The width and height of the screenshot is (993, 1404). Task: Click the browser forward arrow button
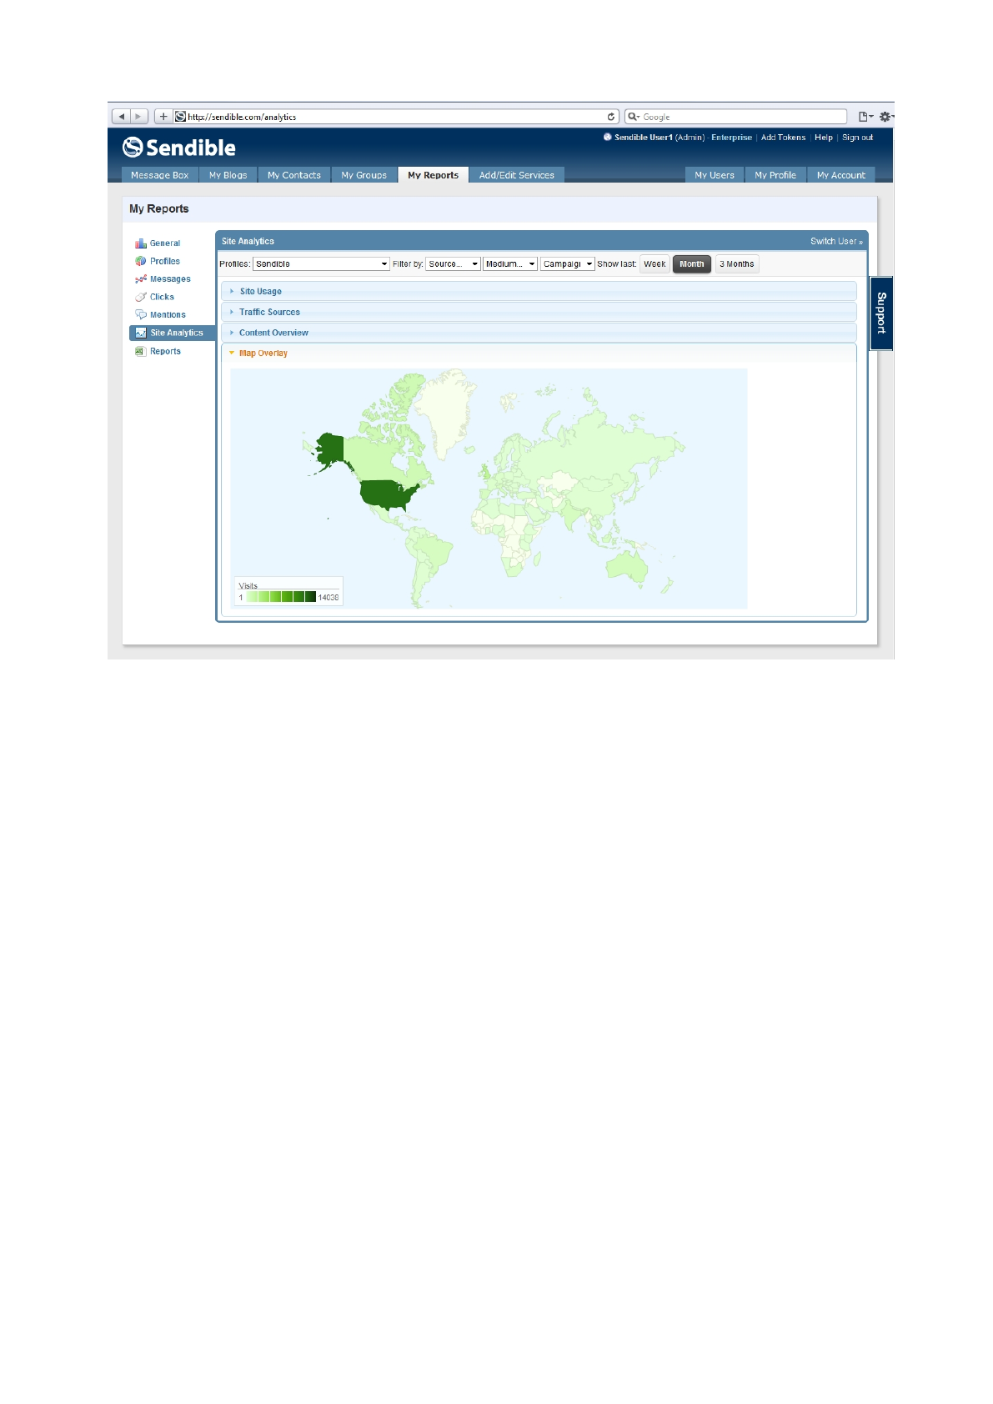point(139,117)
